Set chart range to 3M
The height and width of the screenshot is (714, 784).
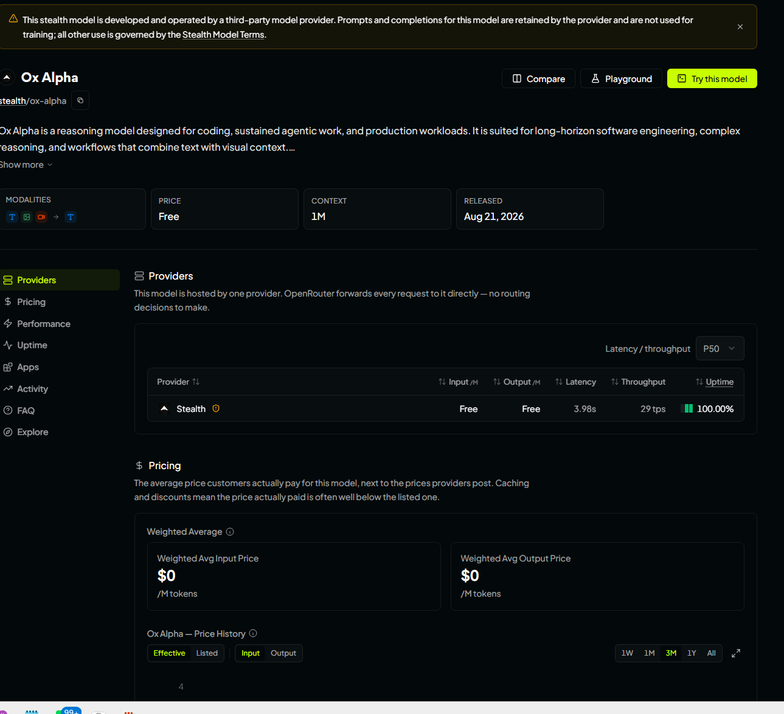coord(671,653)
